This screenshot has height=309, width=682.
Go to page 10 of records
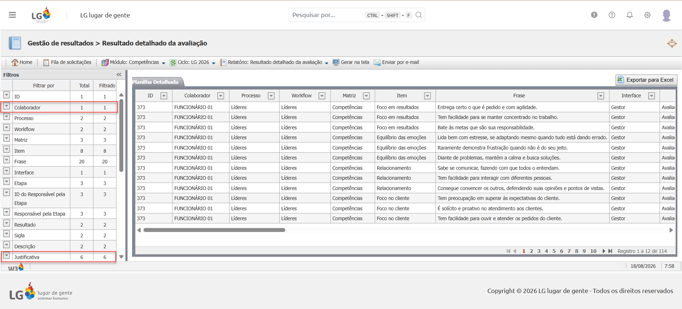(x=593, y=251)
